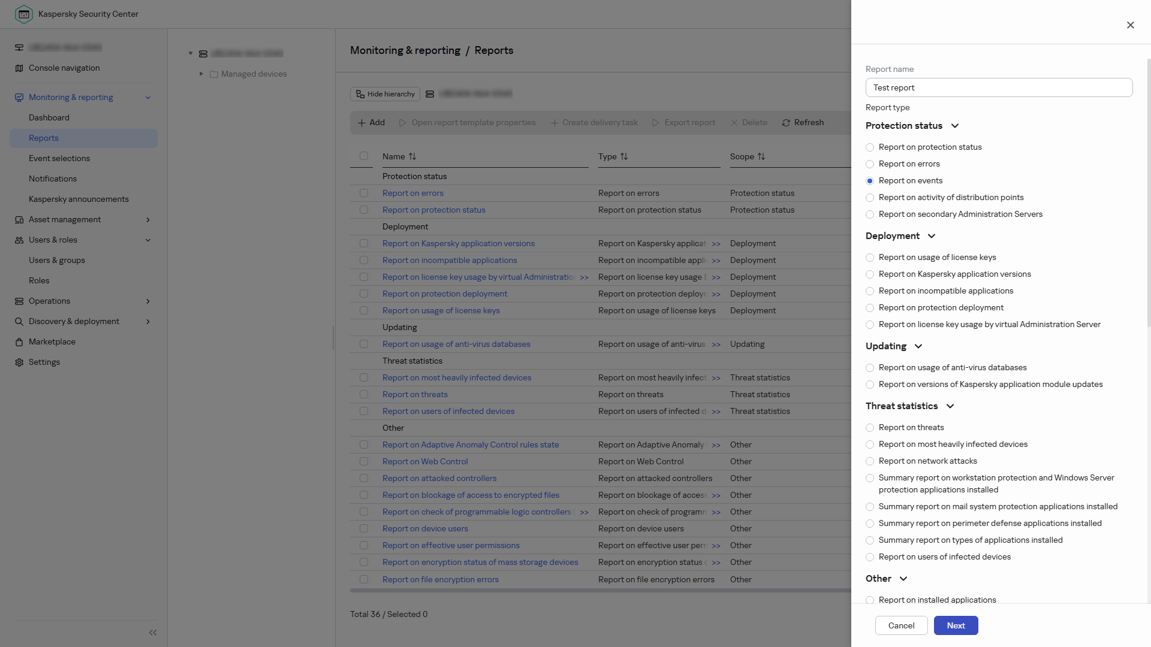Viewport: 1151px width, 647px height.
Task: Click the Settings gear icon
Action: tap(19, 362)
